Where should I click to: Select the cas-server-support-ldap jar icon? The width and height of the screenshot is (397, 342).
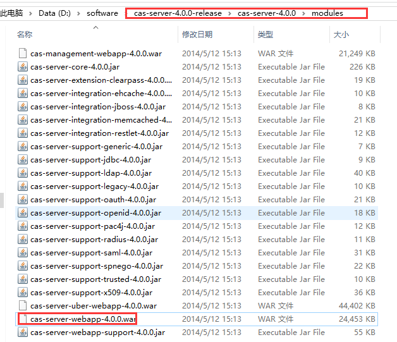coord(23,173)
